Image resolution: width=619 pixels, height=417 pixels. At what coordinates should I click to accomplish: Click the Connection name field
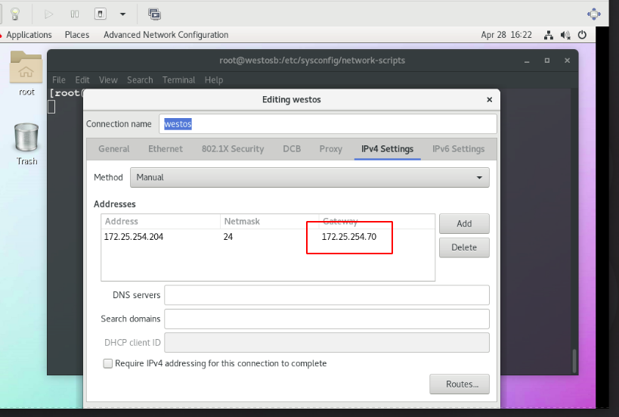pos(328,124)
